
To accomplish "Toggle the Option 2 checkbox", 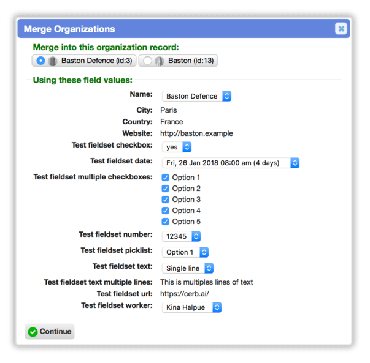I will (x=166, y=189).
